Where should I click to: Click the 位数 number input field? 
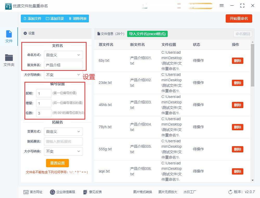point(44,113)
